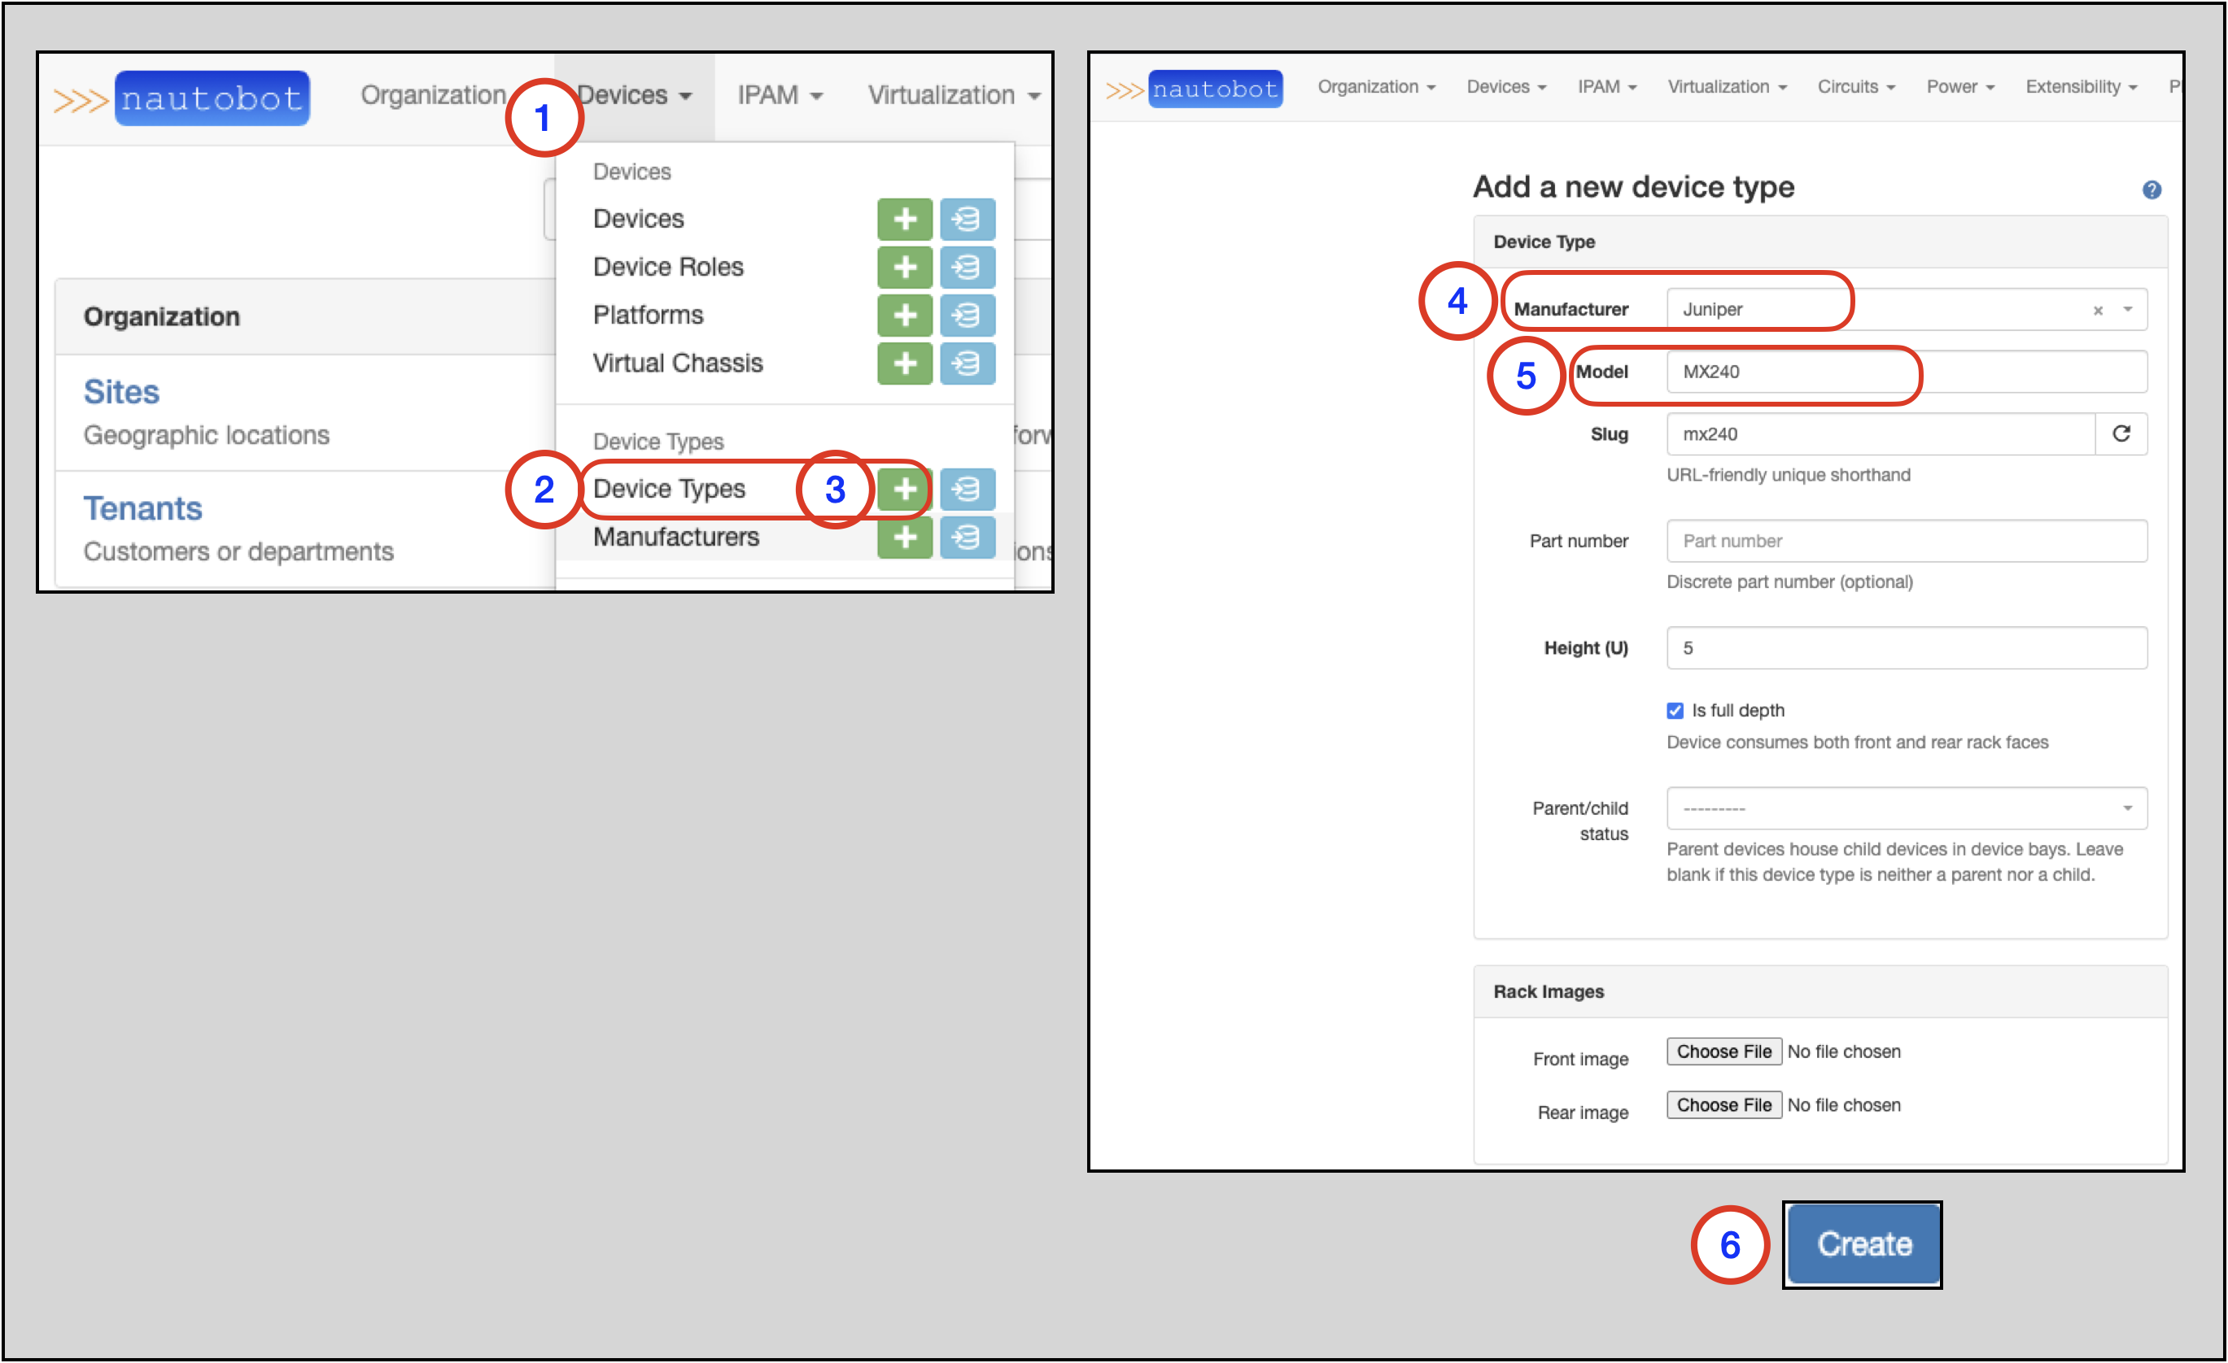This screenshot has width=2228, height=1363.
Task: Click the Create button
Action: point(1862,1243)
